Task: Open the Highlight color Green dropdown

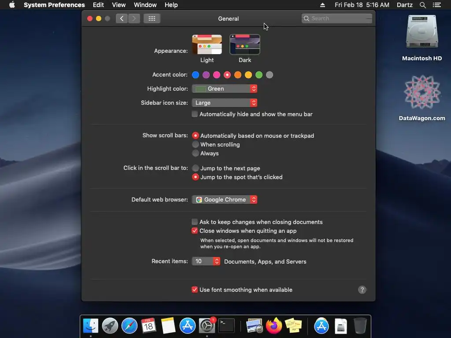Action: [225, 89]
